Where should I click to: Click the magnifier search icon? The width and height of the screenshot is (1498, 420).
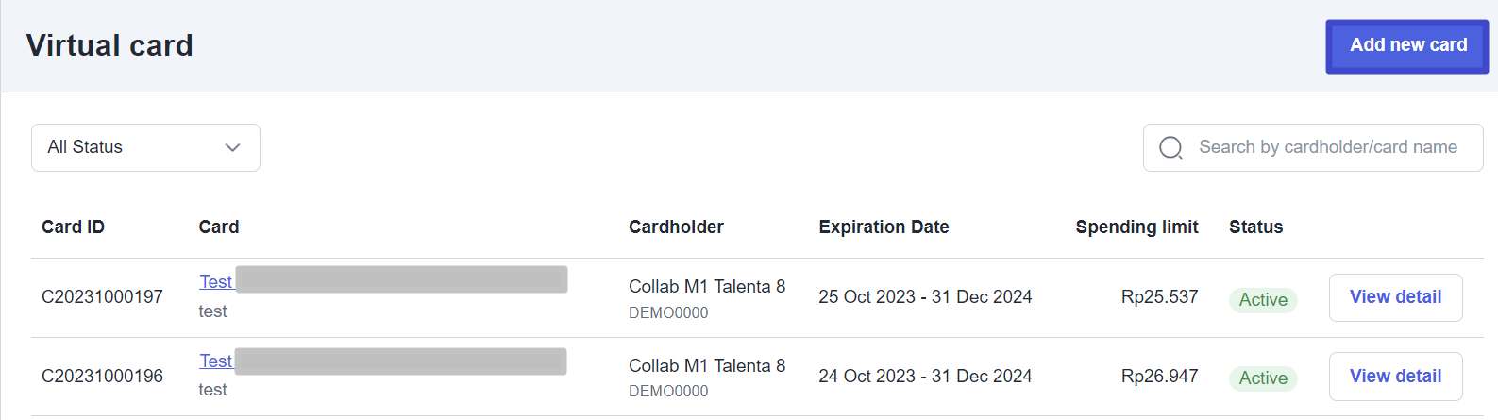pos(1170,148)
